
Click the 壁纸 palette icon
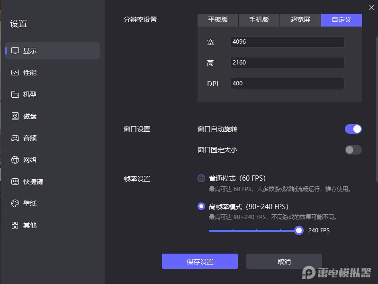click(15, 203)
